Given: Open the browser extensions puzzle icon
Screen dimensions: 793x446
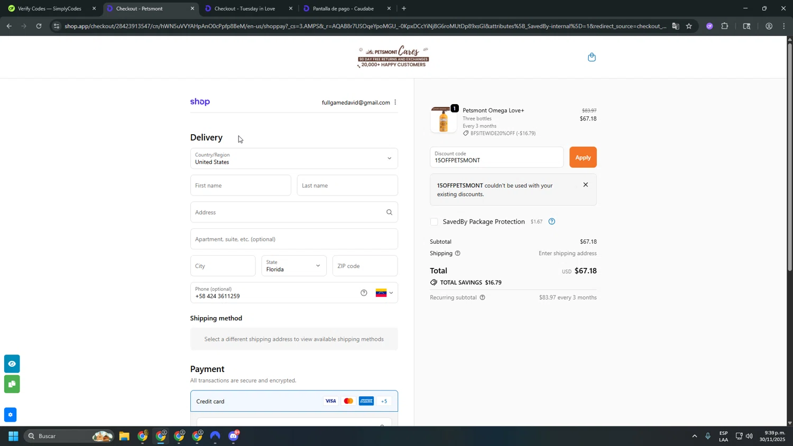Looking at the screenshot, I should point(725,26).
